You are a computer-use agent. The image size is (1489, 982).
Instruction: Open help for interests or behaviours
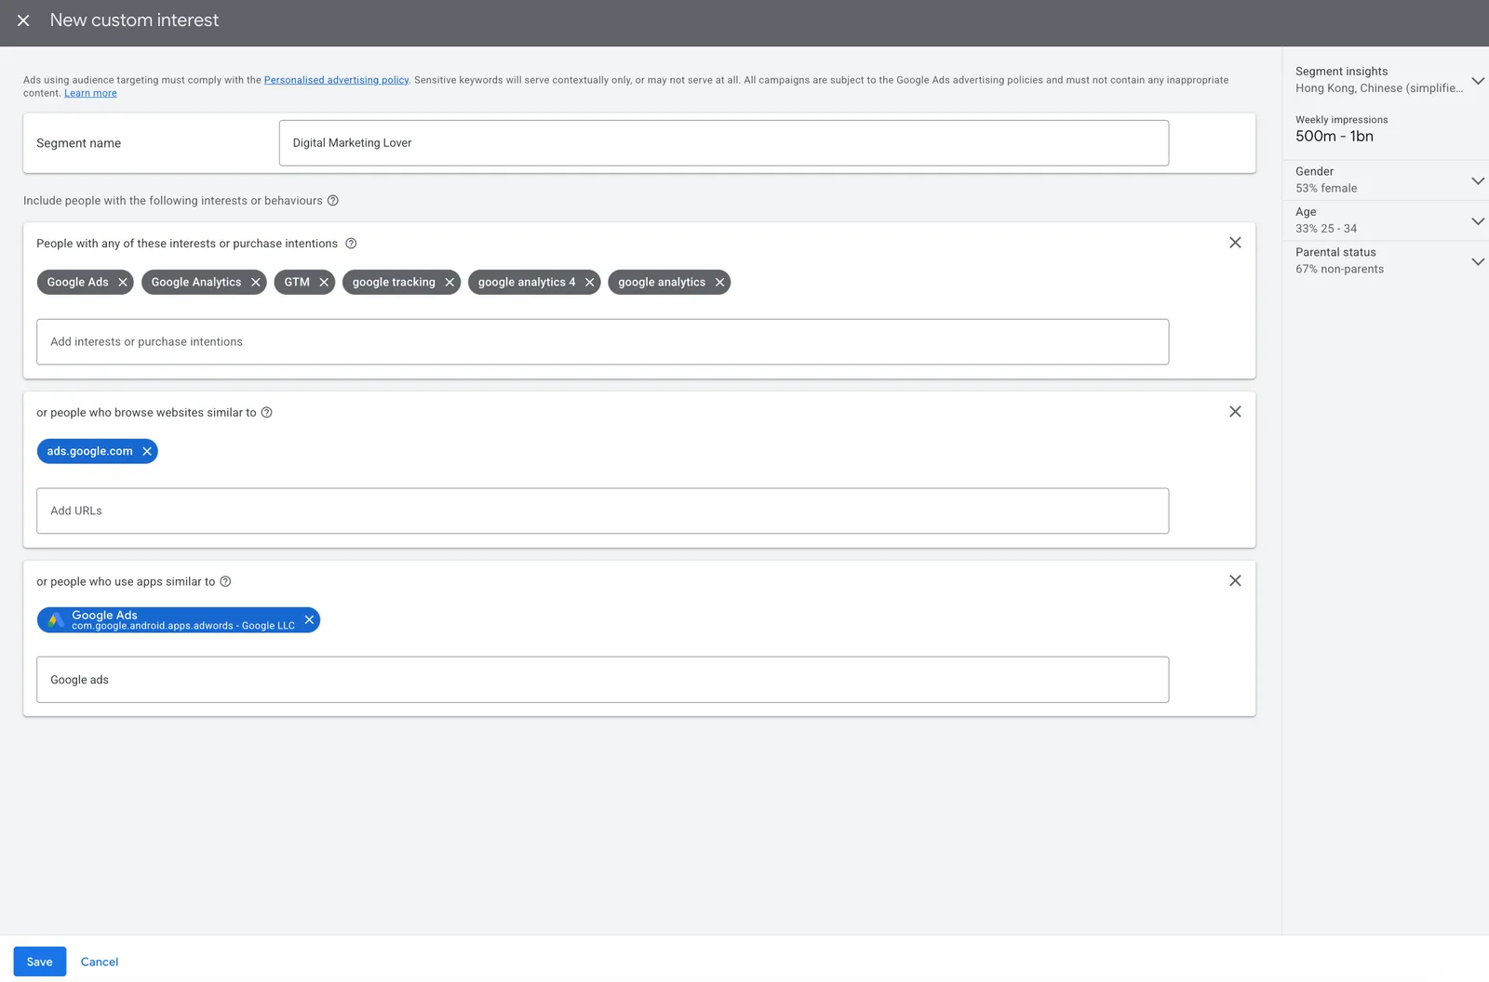332,201
